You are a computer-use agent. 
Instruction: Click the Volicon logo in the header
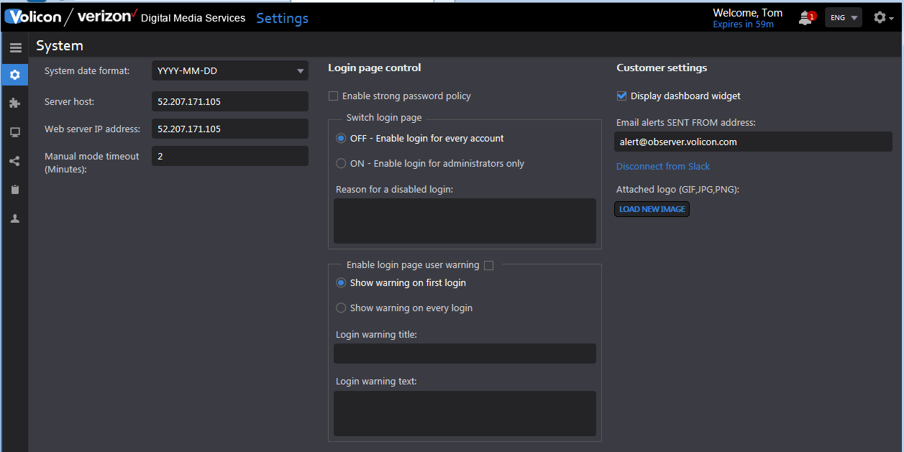32,17
